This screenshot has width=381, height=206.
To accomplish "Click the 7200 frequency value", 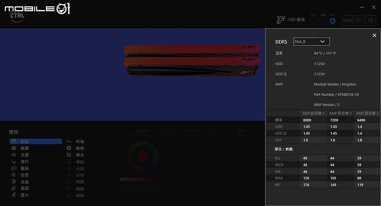I will (334, 120).
